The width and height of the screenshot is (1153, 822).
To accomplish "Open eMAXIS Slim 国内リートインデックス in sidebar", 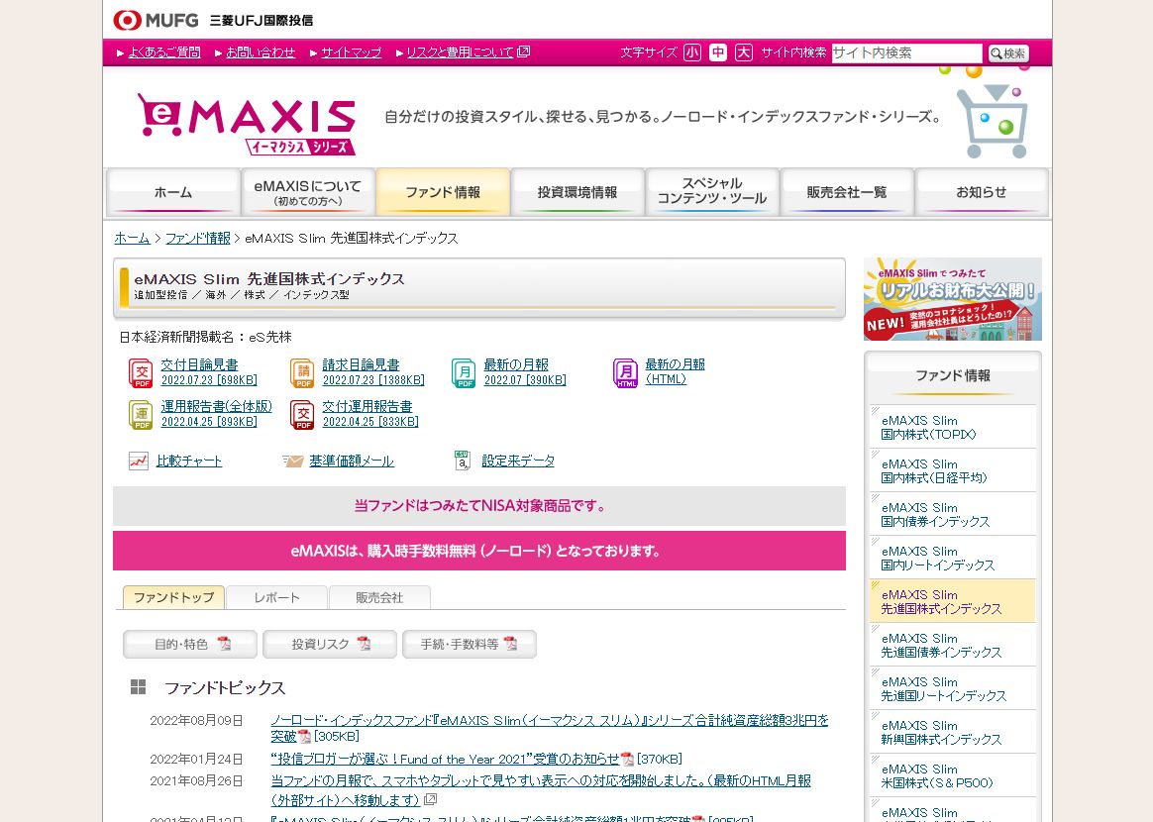I will [952, 558].
